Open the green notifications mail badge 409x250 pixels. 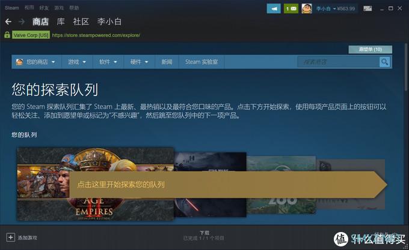[291, 8]
